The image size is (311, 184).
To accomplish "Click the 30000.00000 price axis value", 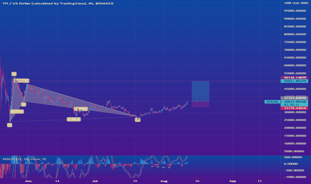I will [295, 112].
